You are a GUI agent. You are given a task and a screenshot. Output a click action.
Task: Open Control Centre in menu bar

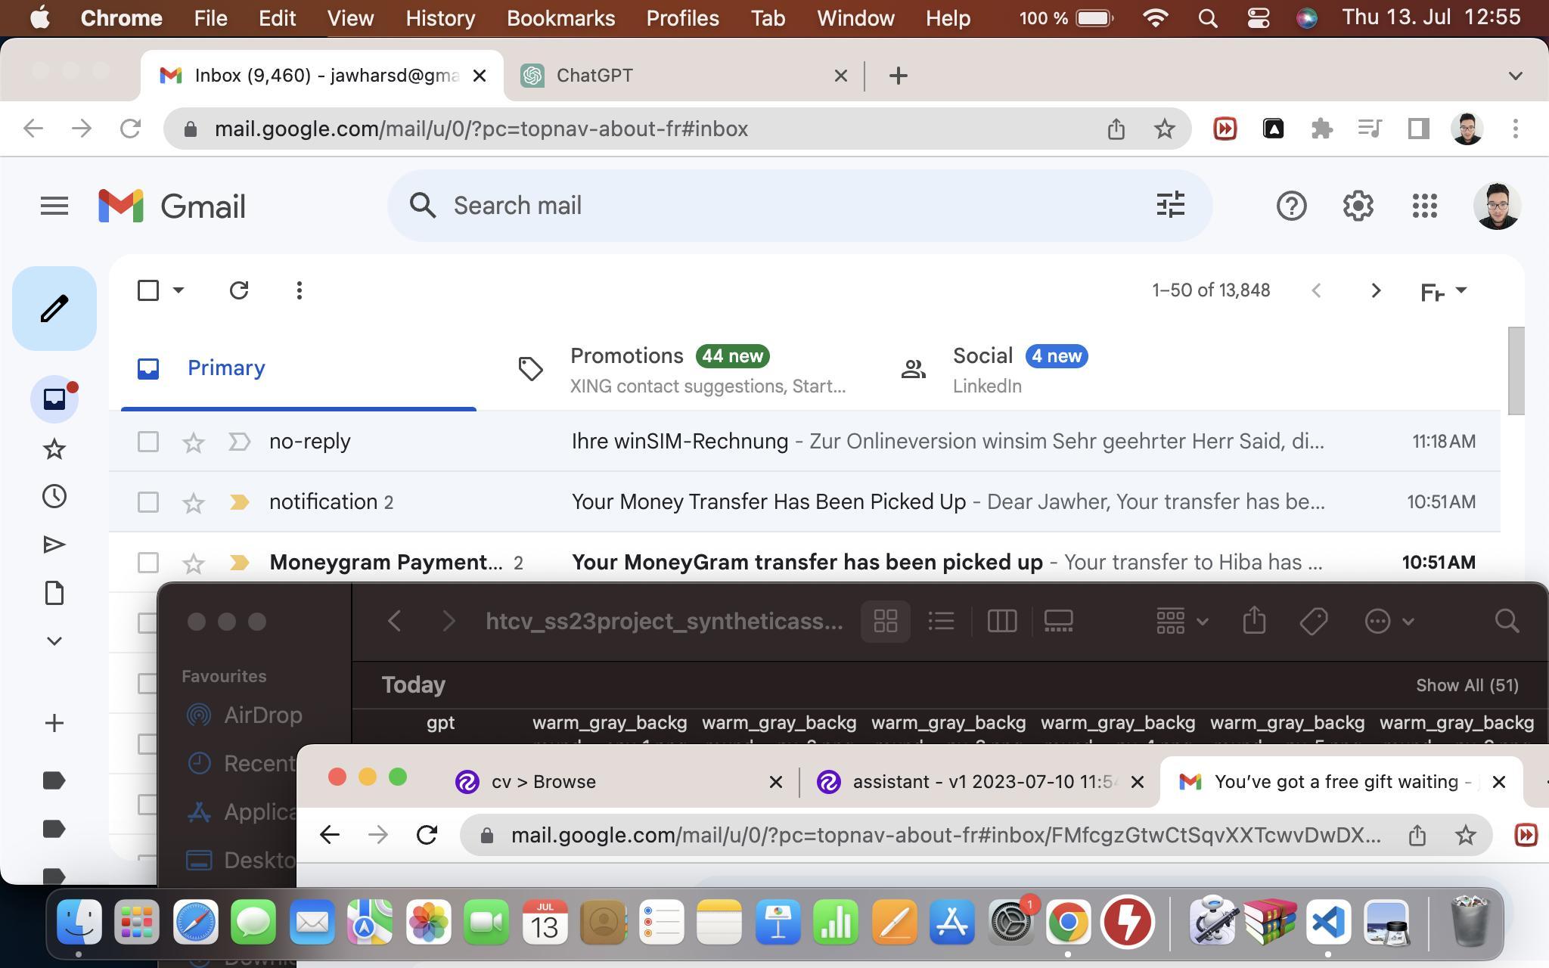click(x=1258, y=18)
